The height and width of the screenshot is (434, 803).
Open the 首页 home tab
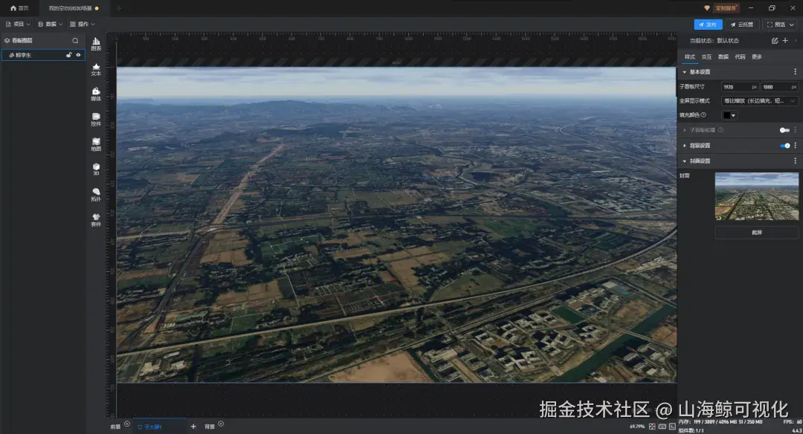click(x=19, y=8)
